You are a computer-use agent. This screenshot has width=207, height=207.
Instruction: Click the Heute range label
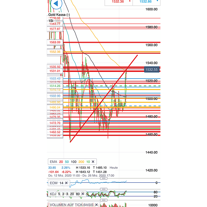(114, 168)
